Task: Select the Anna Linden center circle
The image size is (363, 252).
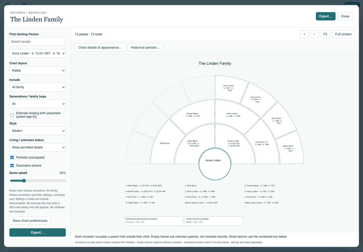Action: point(215,164)
